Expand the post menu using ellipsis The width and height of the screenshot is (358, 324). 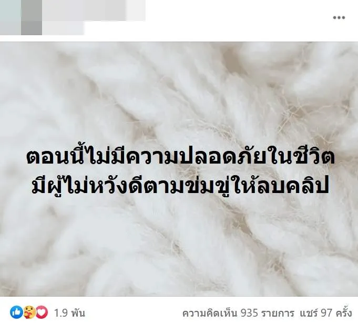click(x=339, y=17)
